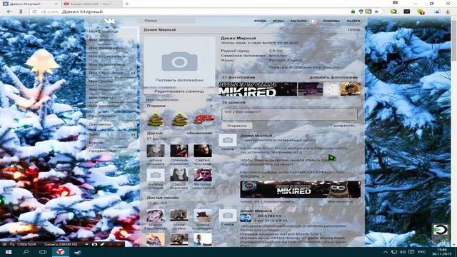The width and height of the screenshot is (457, 257).
Task: Open a new browser tab with plus
Action: point(127,4)
